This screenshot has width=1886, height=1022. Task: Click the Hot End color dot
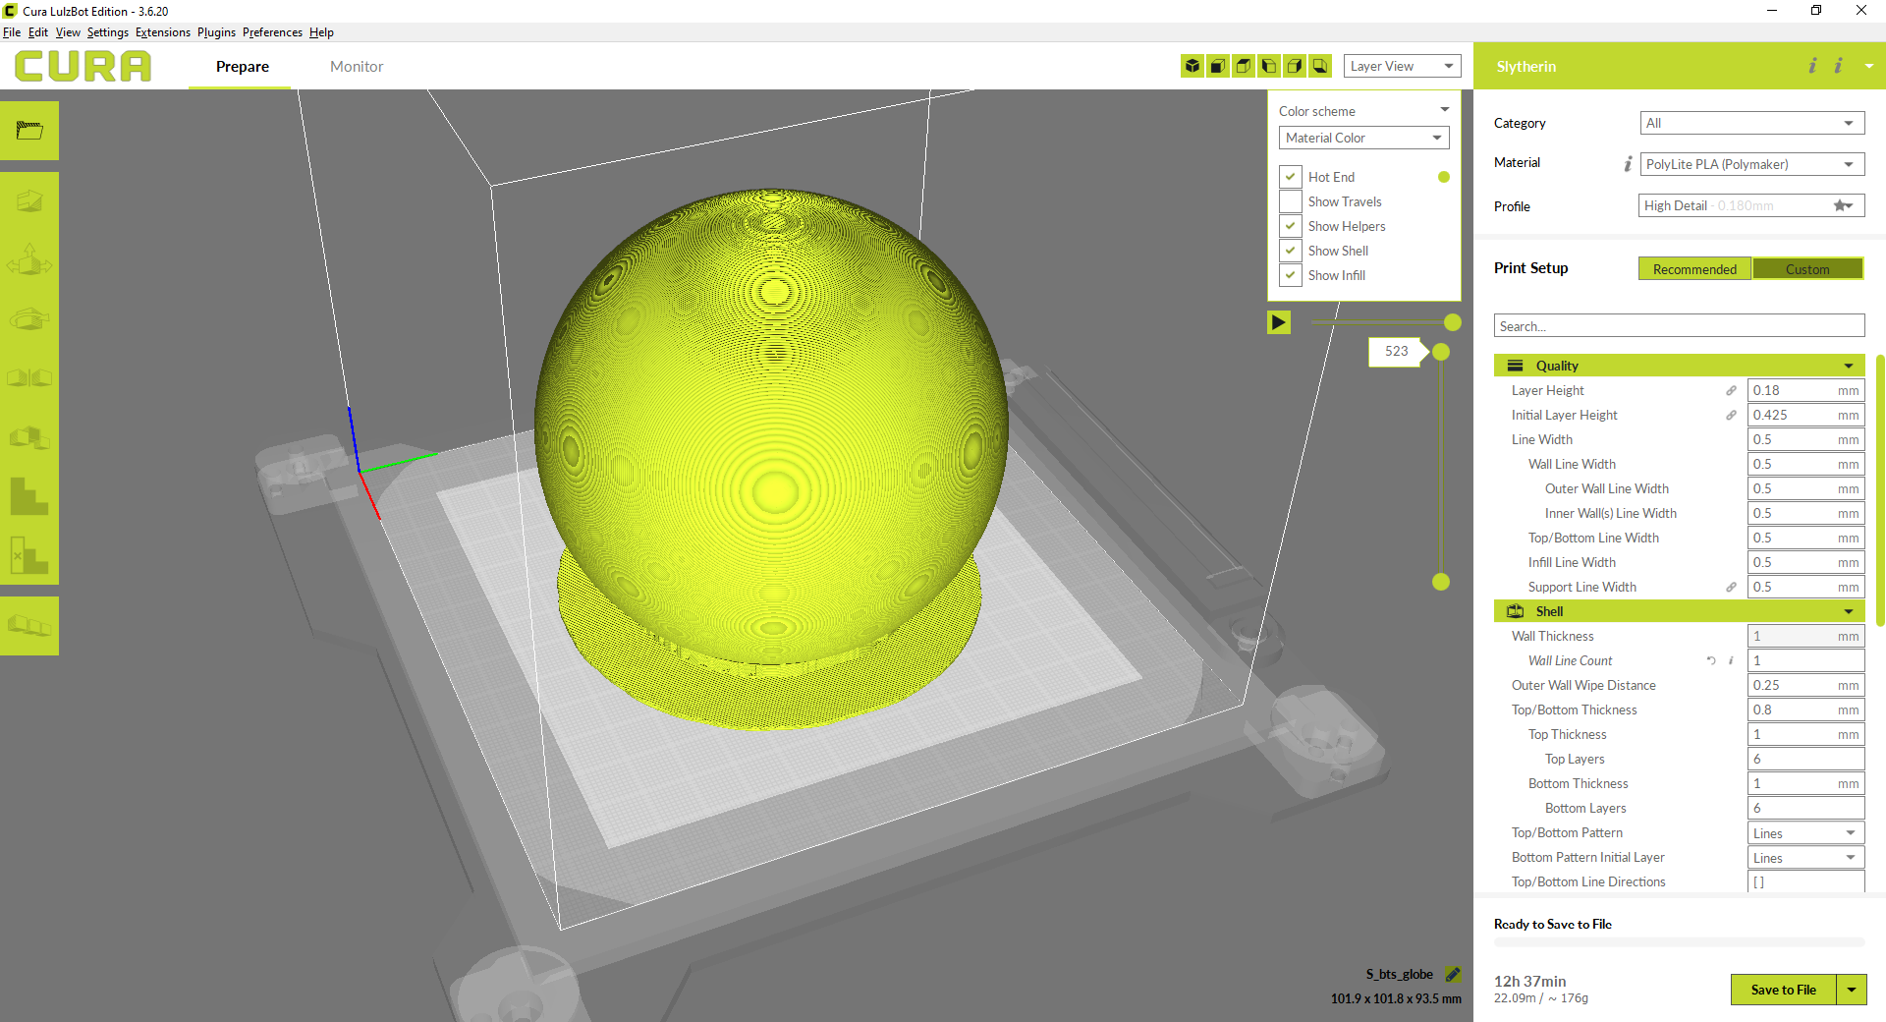click(x=1444, y=177)
